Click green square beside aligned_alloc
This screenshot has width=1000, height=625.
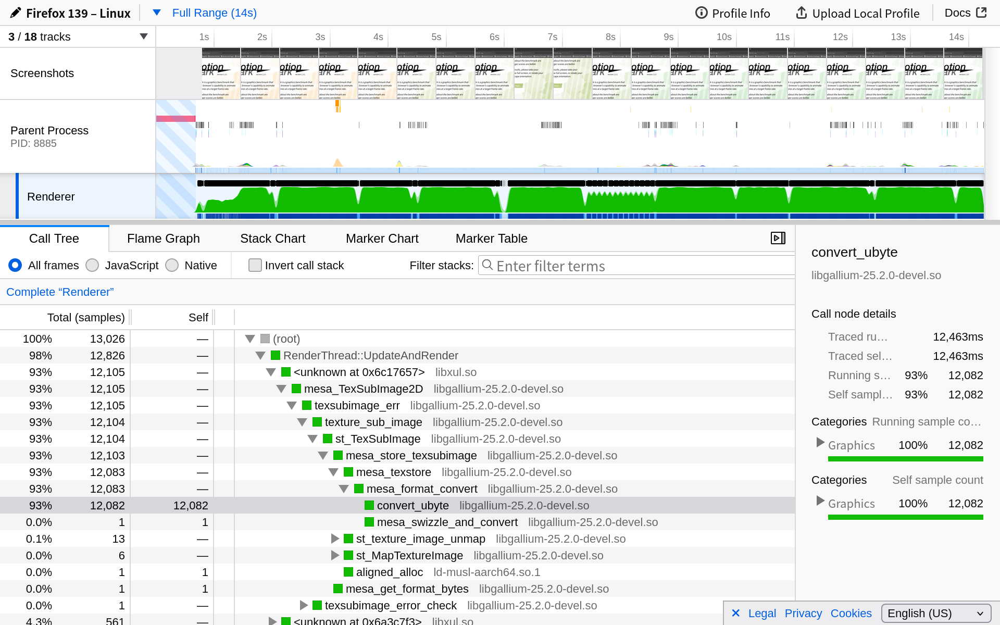tap(348, 572)
